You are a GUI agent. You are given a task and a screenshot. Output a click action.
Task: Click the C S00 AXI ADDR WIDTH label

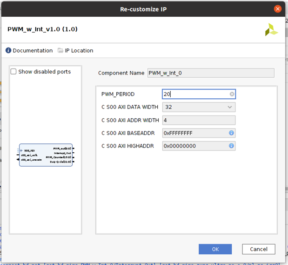[130, 120]
